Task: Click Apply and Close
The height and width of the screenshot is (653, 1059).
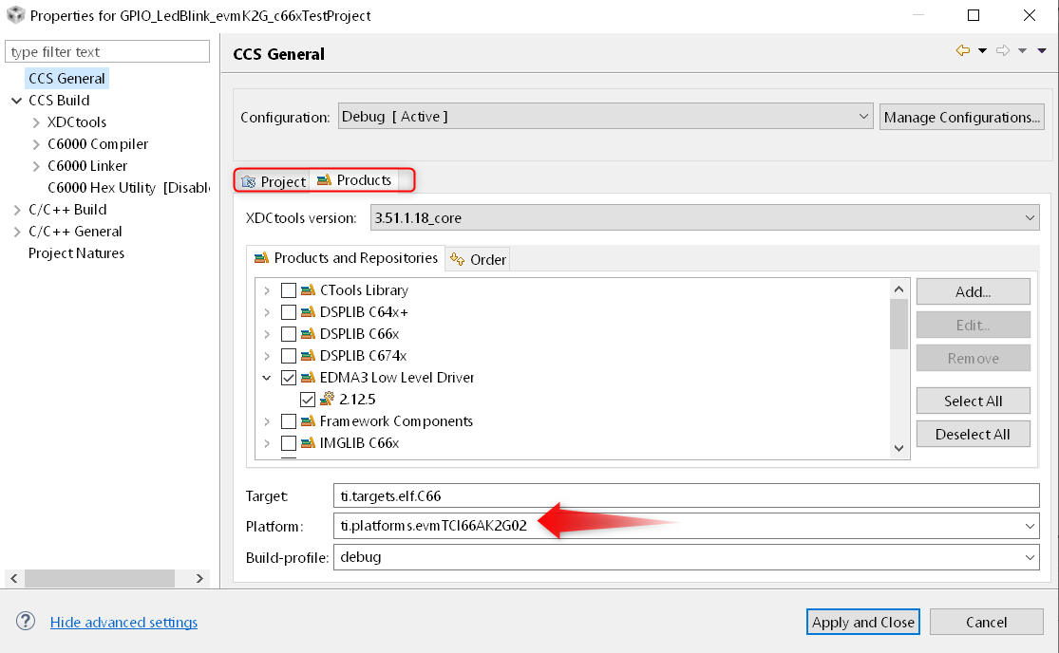Action: coord(863,622)
